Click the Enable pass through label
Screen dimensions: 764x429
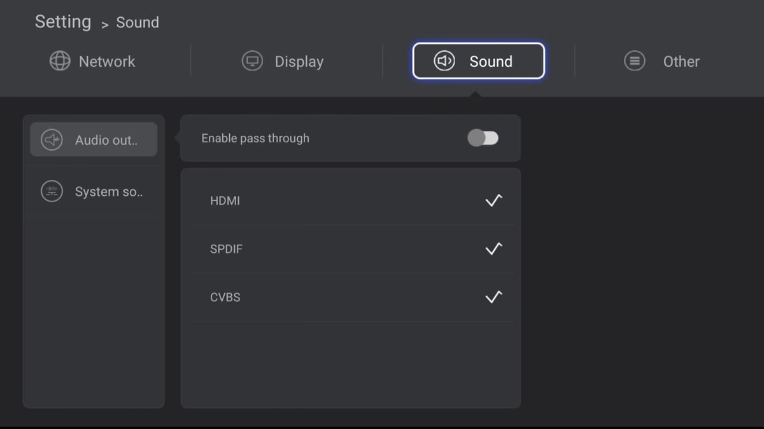(255, 139)
